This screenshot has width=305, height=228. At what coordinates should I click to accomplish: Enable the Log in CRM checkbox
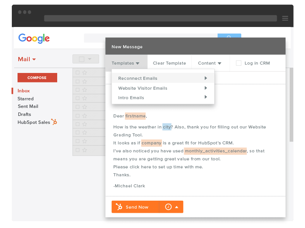click(x=239, y=63)
